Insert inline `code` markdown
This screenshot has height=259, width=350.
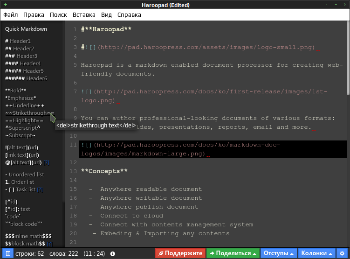coord(13,217)
